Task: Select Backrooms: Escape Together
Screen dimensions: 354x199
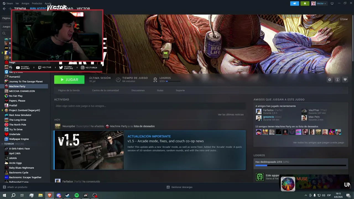Action: point(25,177)
